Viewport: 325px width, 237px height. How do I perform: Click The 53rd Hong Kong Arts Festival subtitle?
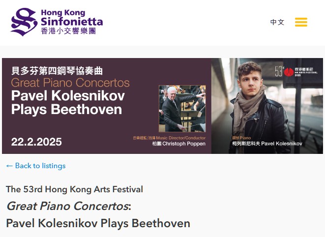pyautogui.click(x=74, y=189)
